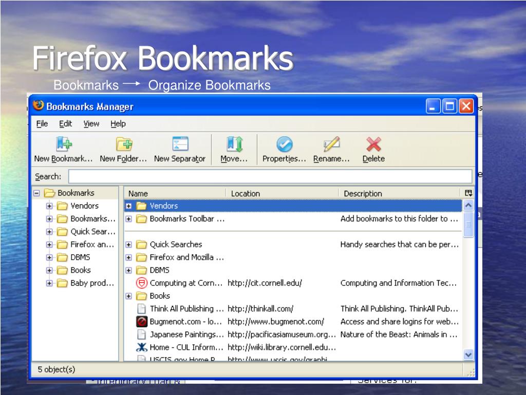
Task: Select the http://www.bugmenot.com/ location
Action: [276, 321]
